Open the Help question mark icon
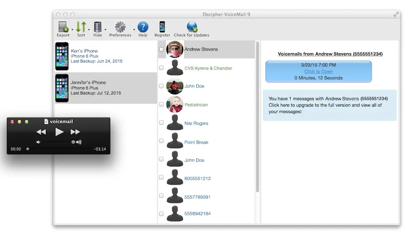 [143, 27]
